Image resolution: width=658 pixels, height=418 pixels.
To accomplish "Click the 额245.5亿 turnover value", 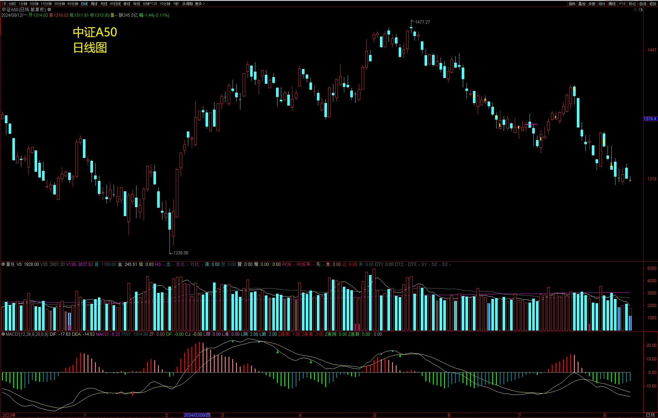I will [x=128, y=15].
